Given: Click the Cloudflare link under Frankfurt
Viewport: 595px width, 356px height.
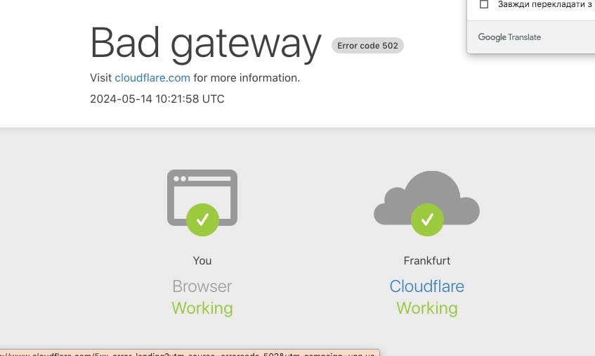Looking at the screenshot, I should coord(426,286).
